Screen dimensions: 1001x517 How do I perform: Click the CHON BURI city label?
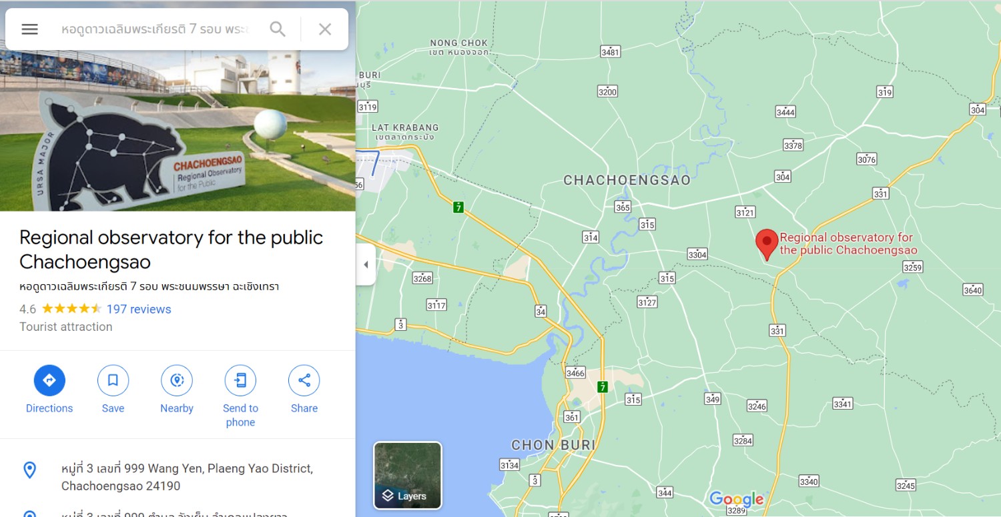pos(553,445)
